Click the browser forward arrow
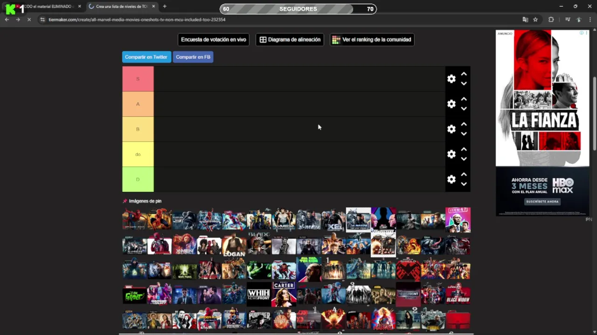The height and width of the screenshot is (335, 597). click(18, 20)
